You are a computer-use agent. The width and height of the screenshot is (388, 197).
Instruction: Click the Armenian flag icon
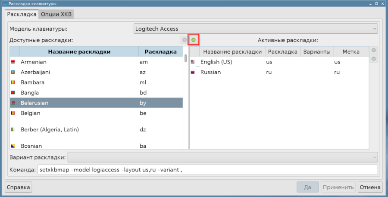click(13, 62)
